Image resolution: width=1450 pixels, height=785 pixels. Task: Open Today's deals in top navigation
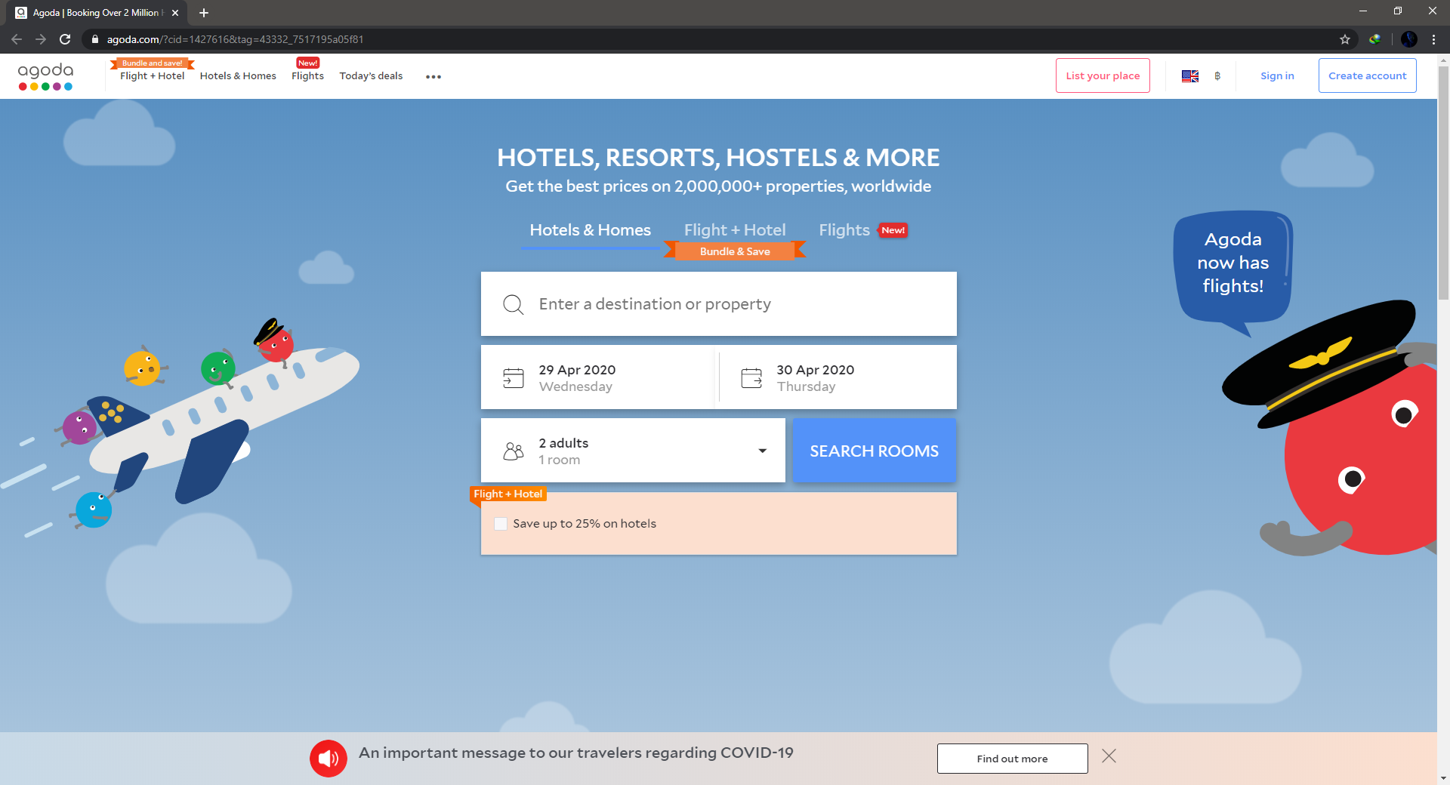(x=371, y=76)
